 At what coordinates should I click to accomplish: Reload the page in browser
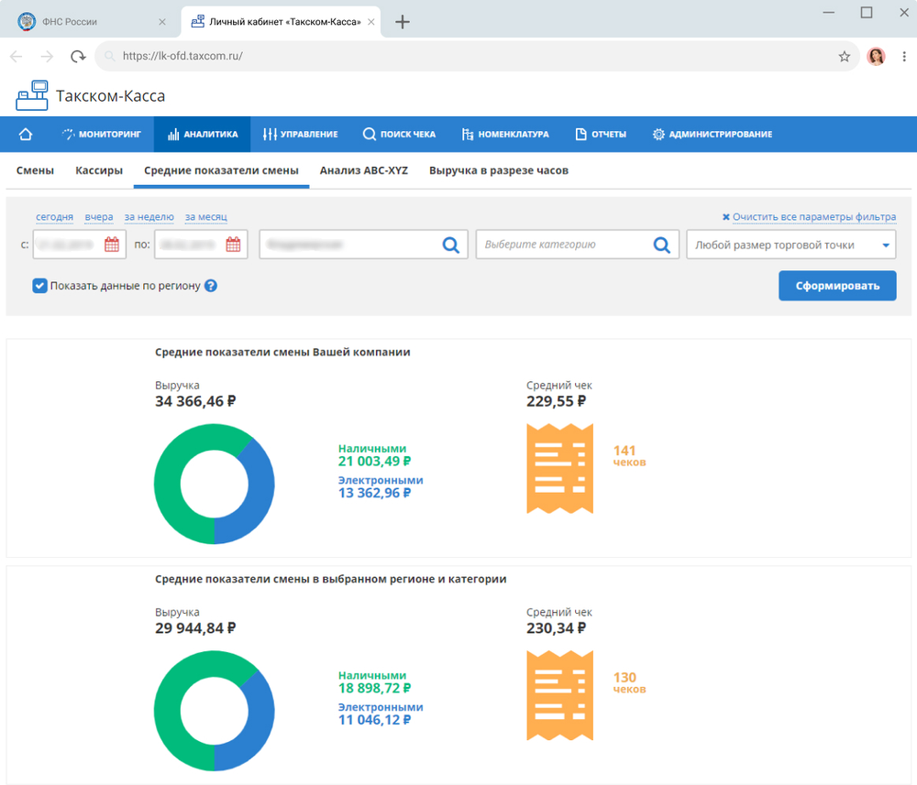[78, 56]
